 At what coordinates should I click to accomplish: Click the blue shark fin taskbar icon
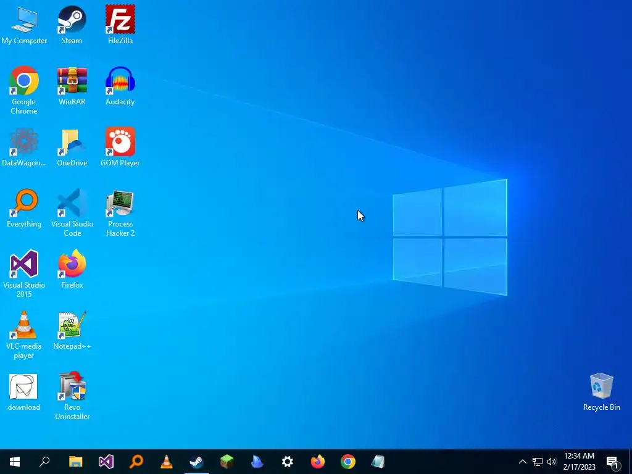coord(257,462)
